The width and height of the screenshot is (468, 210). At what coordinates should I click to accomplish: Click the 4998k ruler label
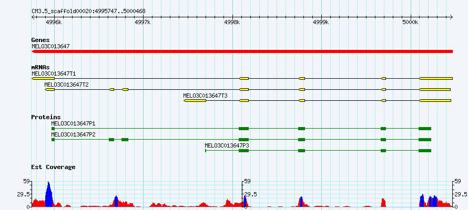point(232,22)
